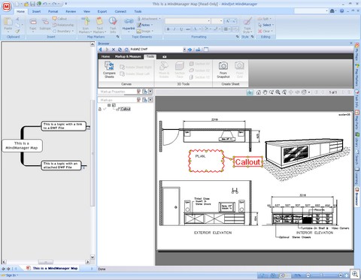Viewport: 361px width, 280px height.
Task: Open the MindManager application button
Action: pyautogui.click(x=7, y=7)
